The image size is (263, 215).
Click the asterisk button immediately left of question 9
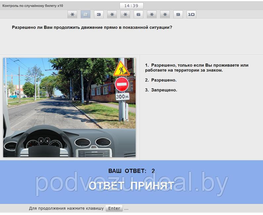pos(165,14)
